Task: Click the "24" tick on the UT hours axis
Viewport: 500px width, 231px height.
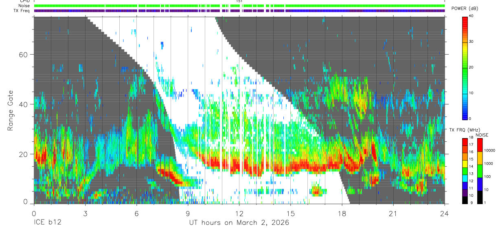Action: coord(444,213)
